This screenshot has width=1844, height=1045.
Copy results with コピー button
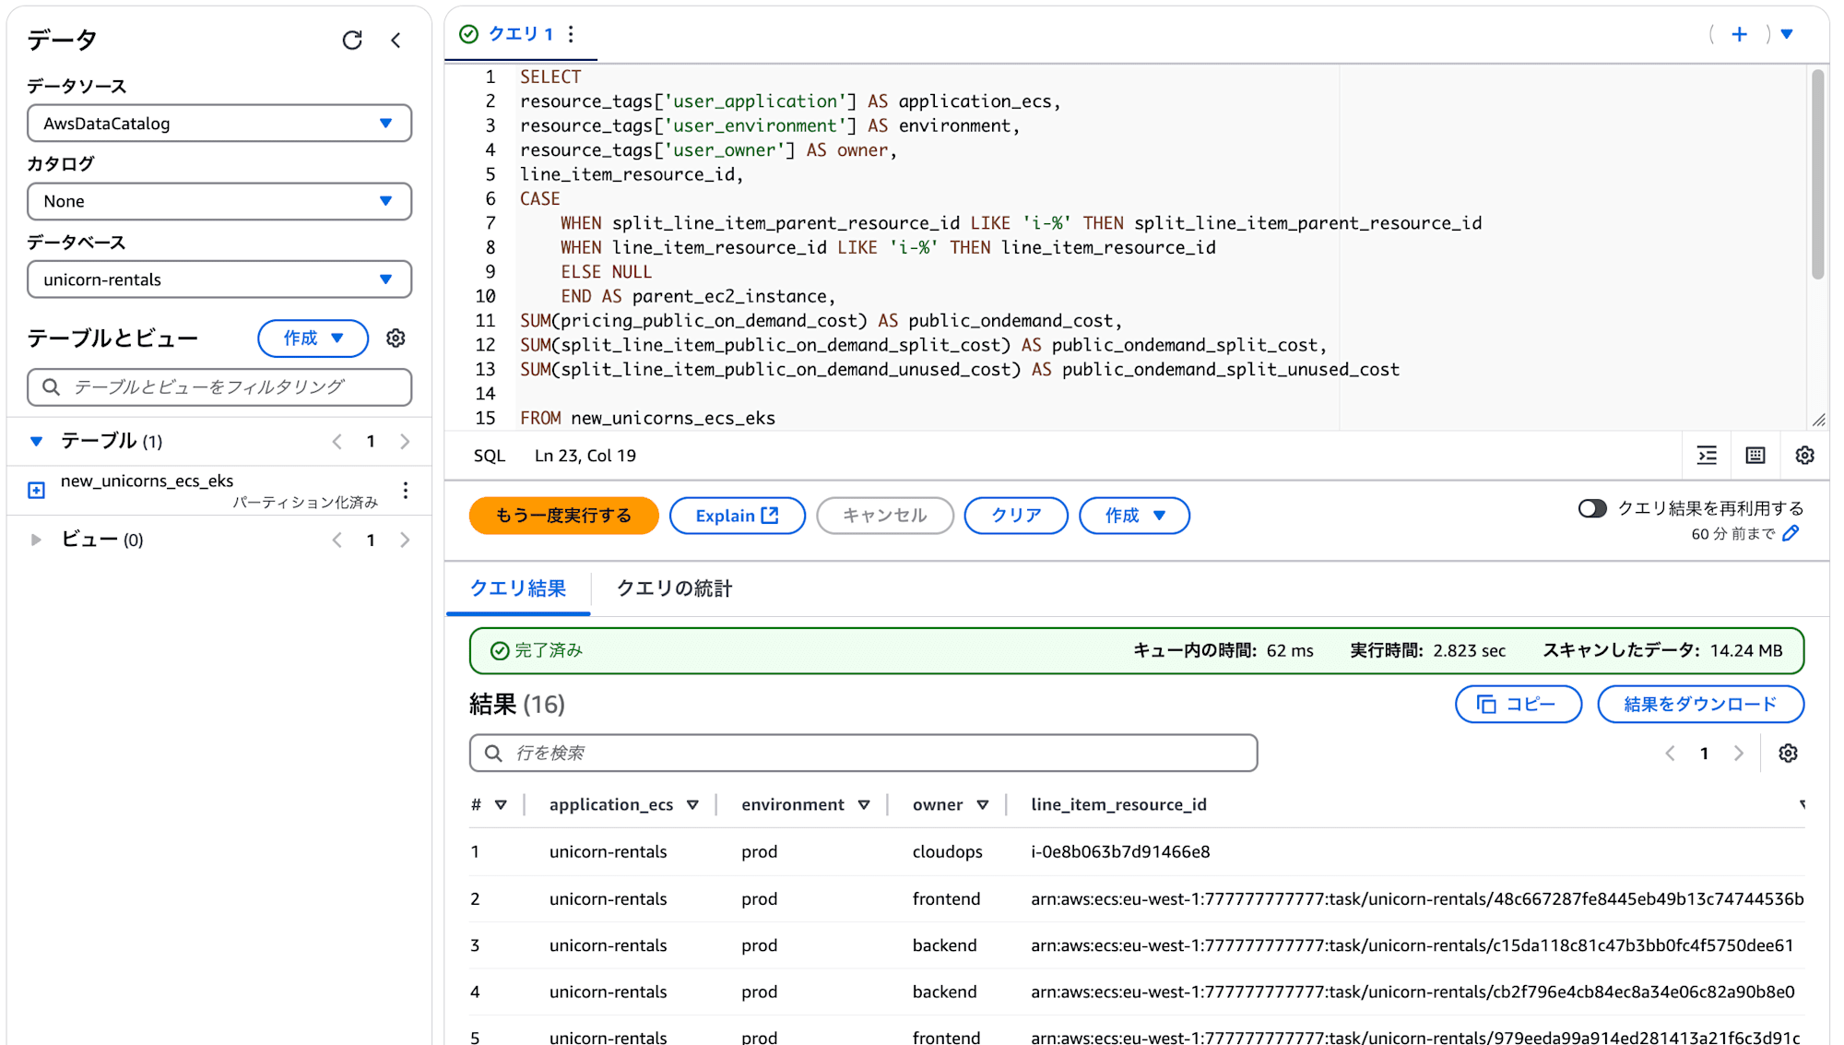[1518, 705]
